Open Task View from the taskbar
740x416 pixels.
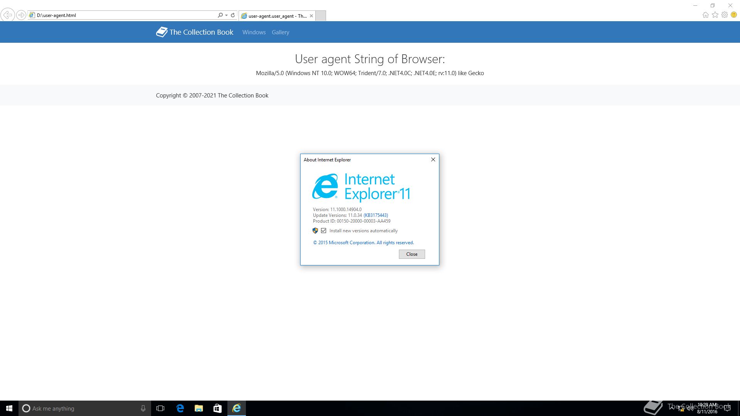click(160, 408)
